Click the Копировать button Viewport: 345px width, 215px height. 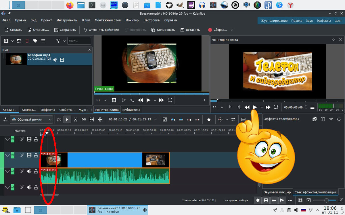click(163, 30)
